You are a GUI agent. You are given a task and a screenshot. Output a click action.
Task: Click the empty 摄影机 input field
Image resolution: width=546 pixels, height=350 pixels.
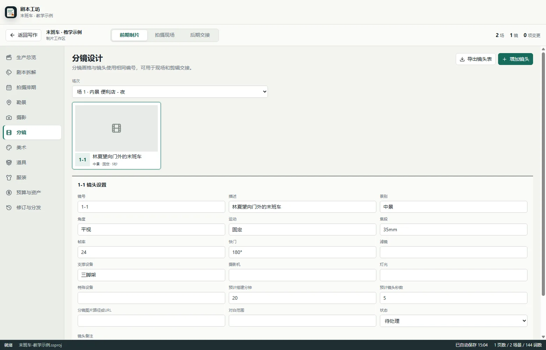[303, 275]
